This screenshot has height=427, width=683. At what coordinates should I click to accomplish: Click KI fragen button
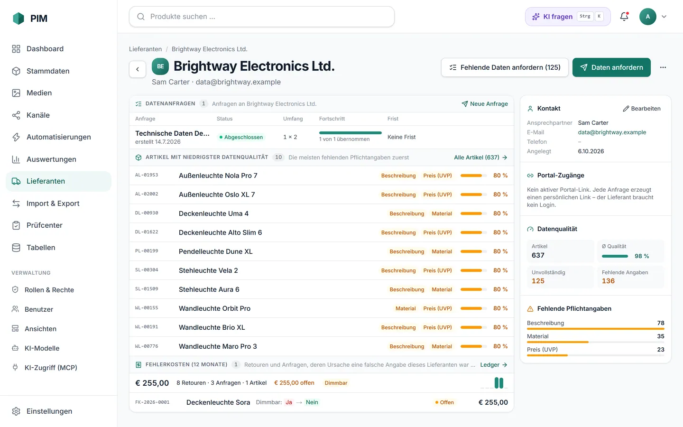point(568,17)
